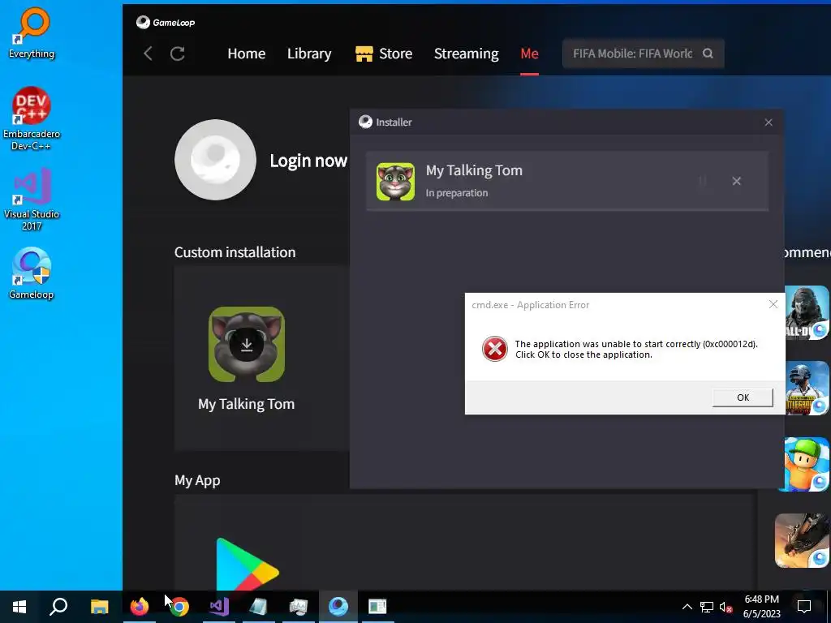The image size is (831, 623).
Task: Launch Firefox from the taskbar
Action: tap(140, 607)
